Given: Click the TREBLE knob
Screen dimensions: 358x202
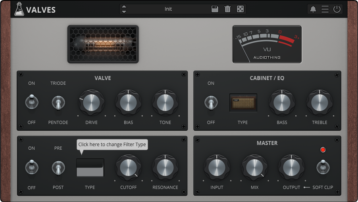Looking at the screenshot, I should [x=320, y=103].
